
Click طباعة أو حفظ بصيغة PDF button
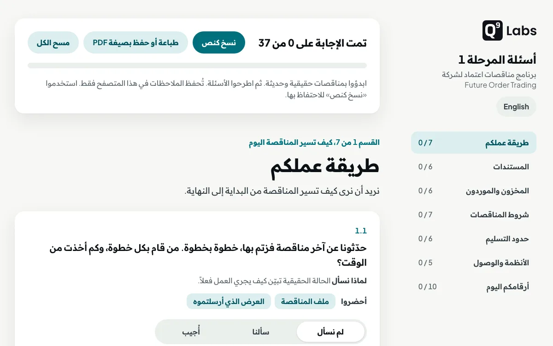135,42
